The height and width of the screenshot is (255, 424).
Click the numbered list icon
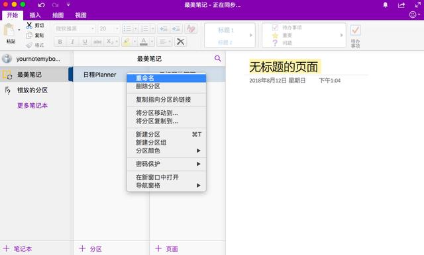[x=144, y=28]
